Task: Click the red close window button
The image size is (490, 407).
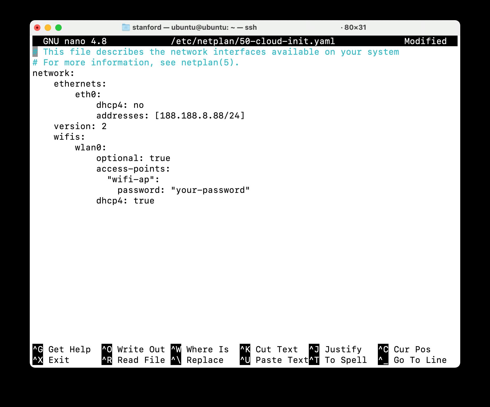Action: coord(37,27)
